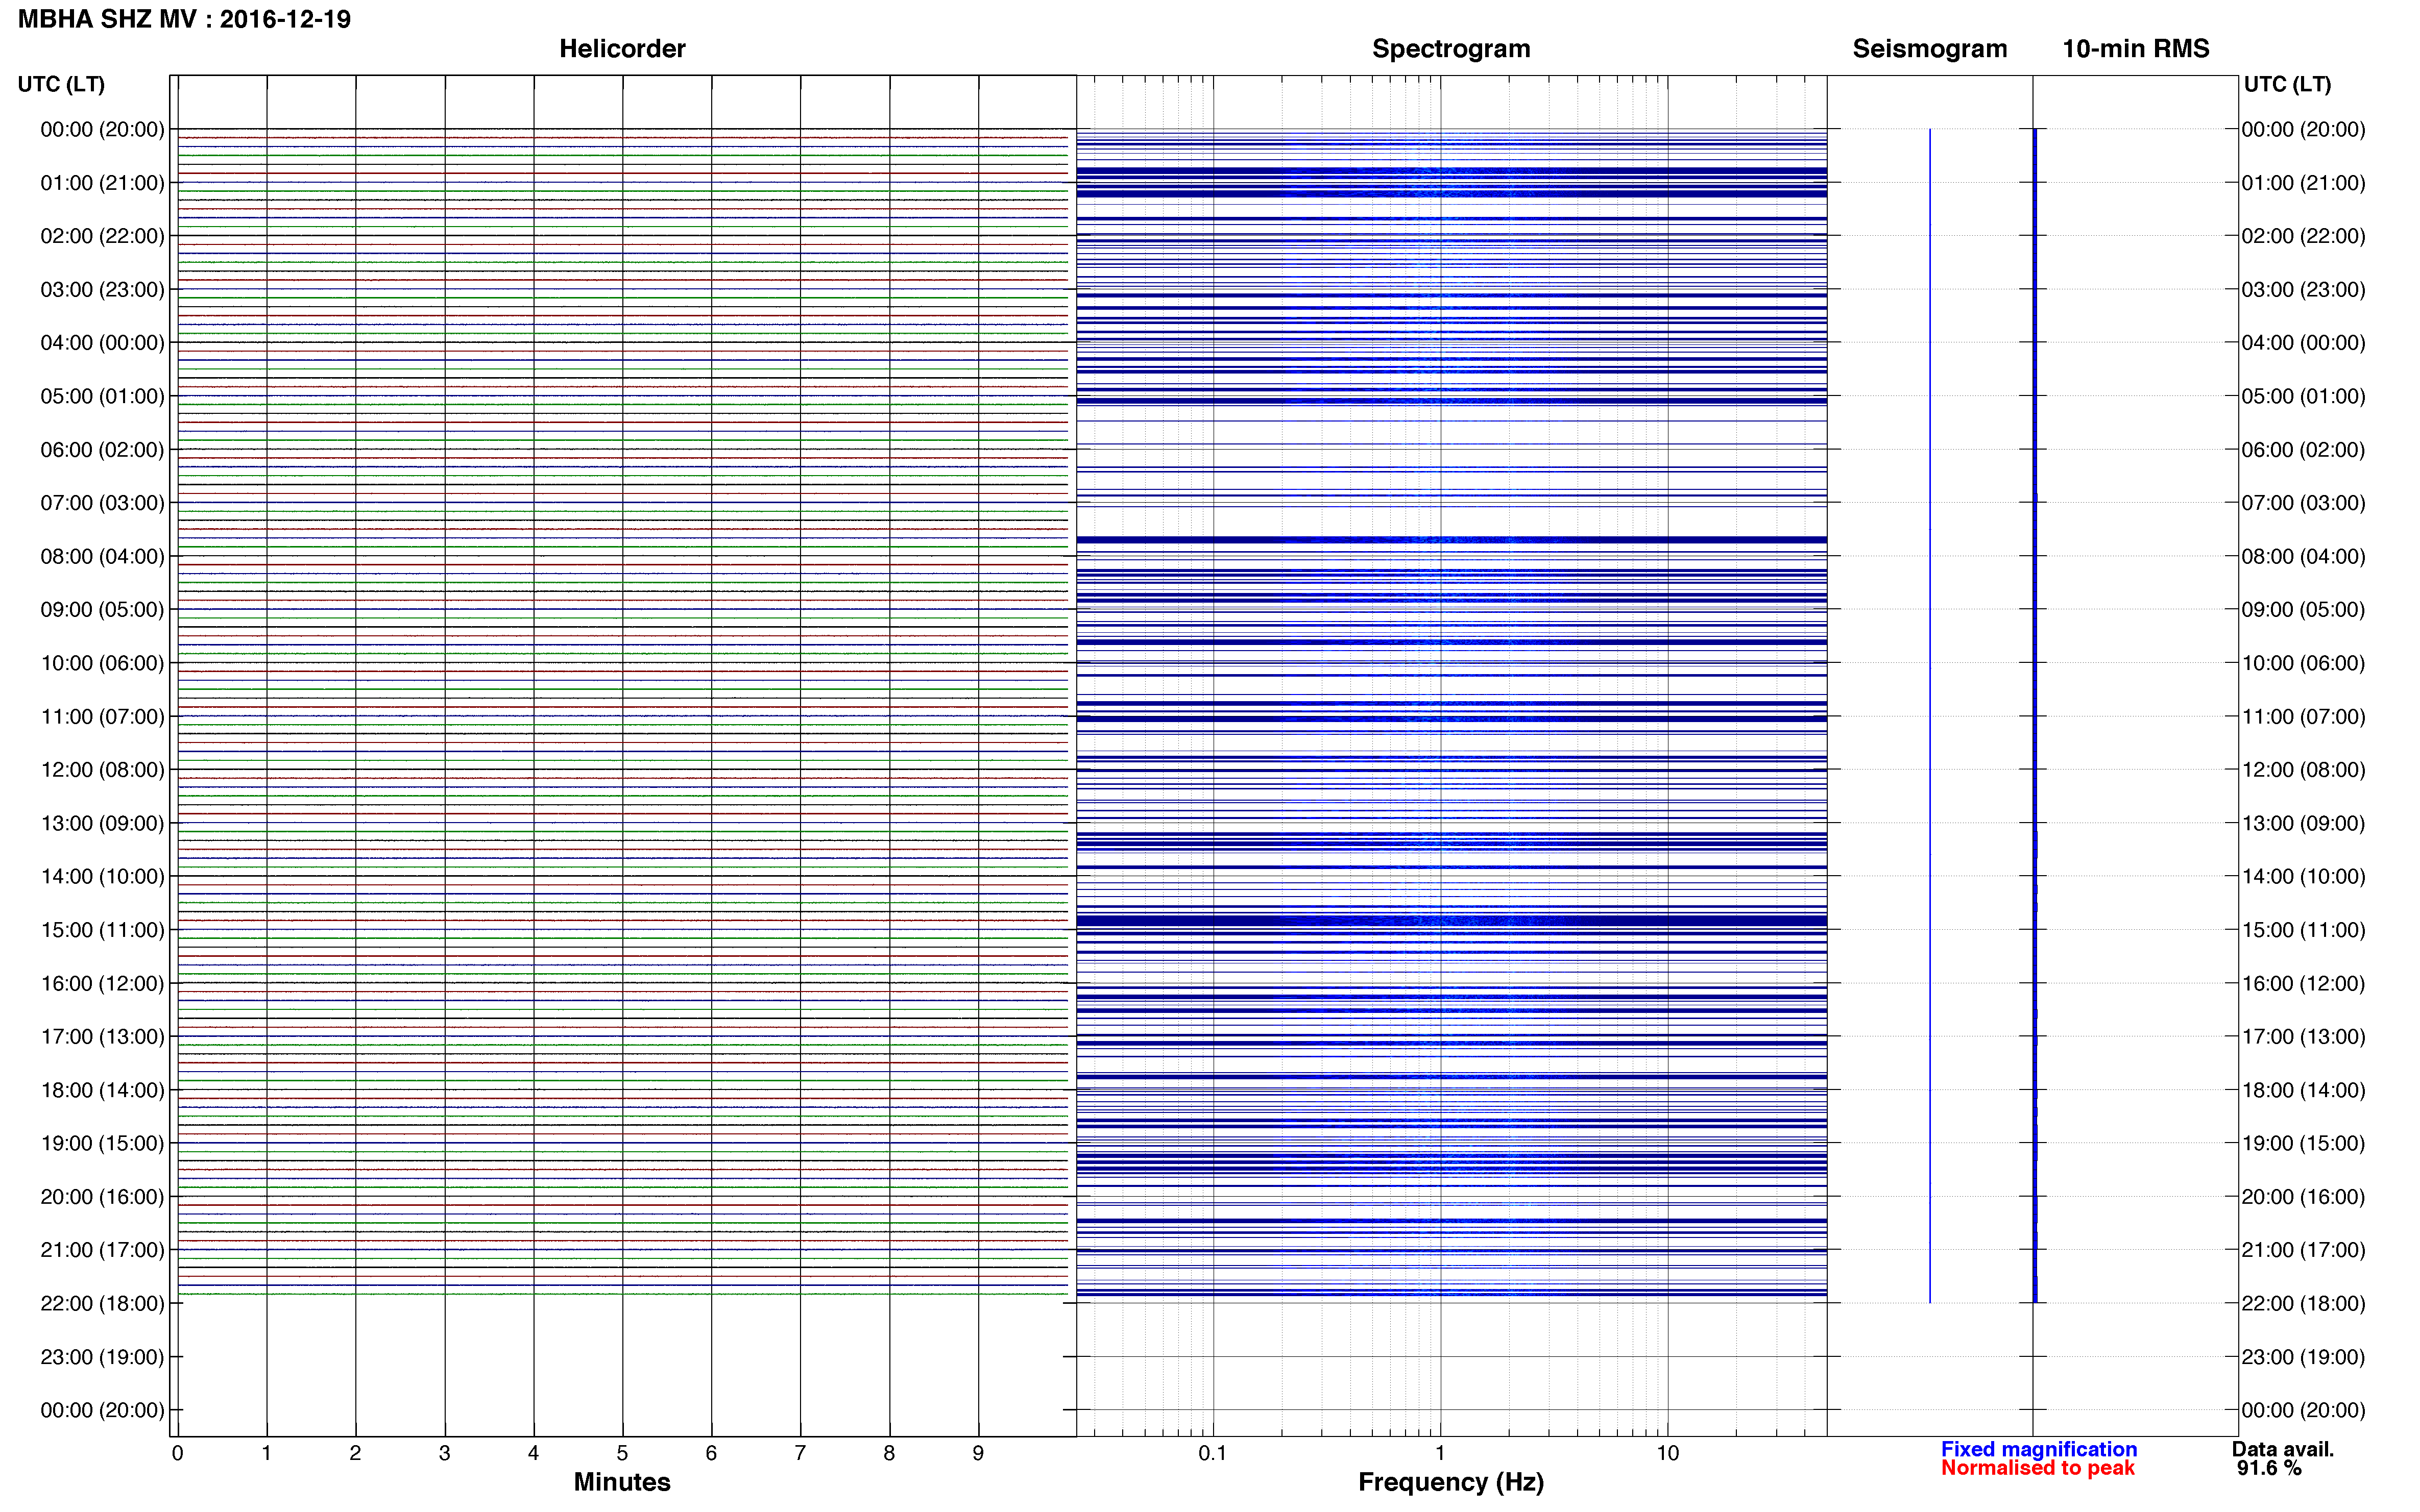
Task: Click "03:00 (23:00)" on the left axis
Action: (102, 289)
